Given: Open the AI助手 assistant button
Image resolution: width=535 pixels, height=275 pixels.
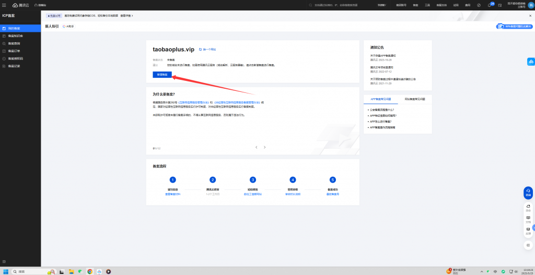Looking at the screenshot, I should coord(68,26).
